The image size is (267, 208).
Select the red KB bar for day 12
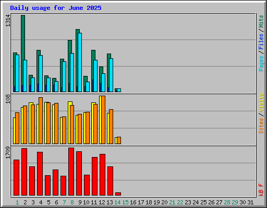(x=103, y=175)
